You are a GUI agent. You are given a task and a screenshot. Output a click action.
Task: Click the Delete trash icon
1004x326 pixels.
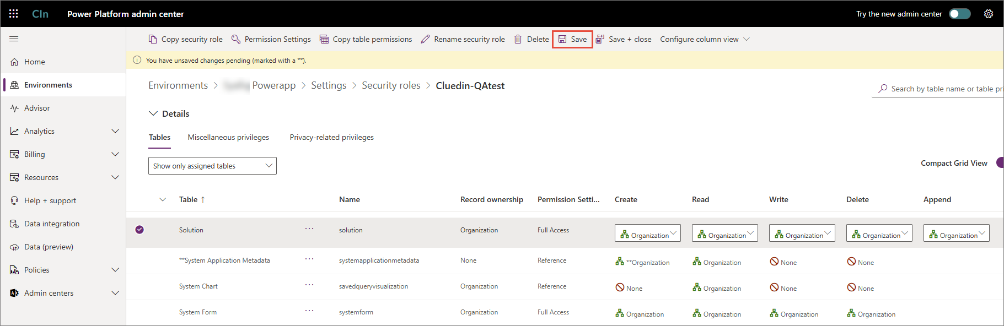coord(518,39)
